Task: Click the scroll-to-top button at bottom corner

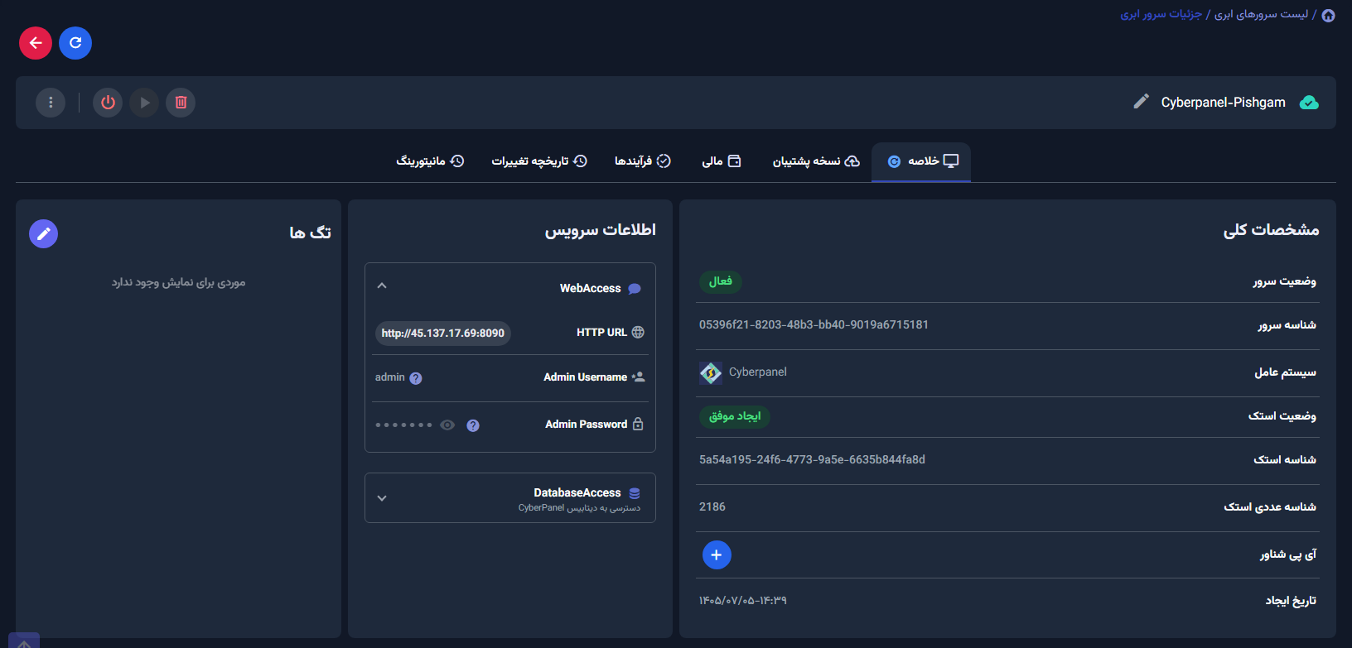Action: click(24, 641)
